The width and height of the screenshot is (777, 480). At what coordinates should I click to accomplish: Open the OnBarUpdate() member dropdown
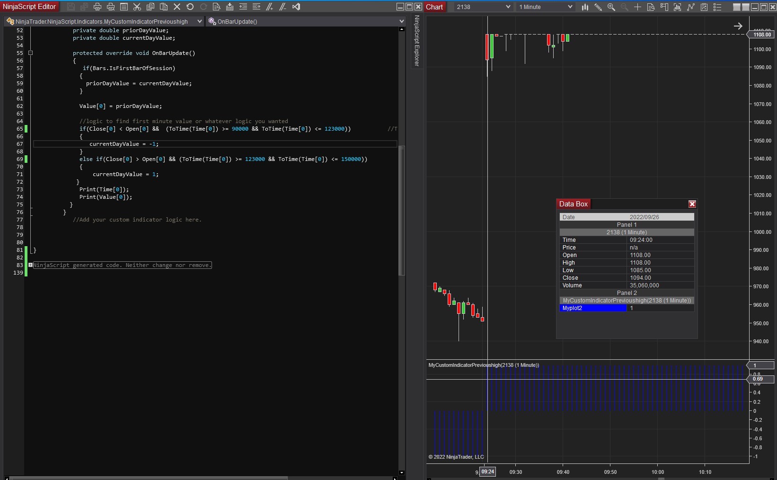(x=307, y=21)
